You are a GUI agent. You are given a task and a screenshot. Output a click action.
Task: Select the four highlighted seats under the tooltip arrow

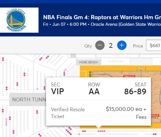(101, 131)
